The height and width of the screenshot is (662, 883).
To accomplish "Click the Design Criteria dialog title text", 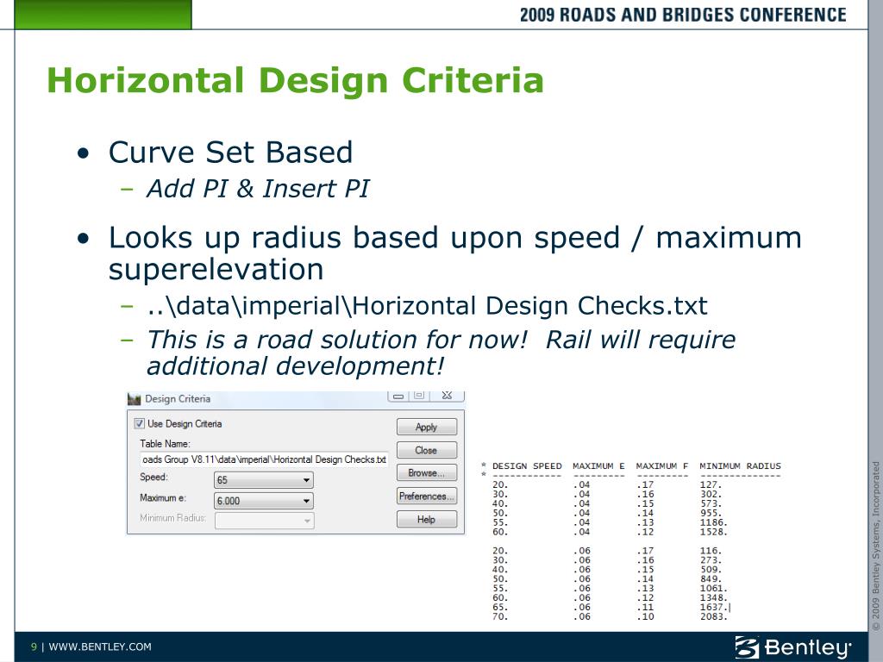I will point(178,398).
